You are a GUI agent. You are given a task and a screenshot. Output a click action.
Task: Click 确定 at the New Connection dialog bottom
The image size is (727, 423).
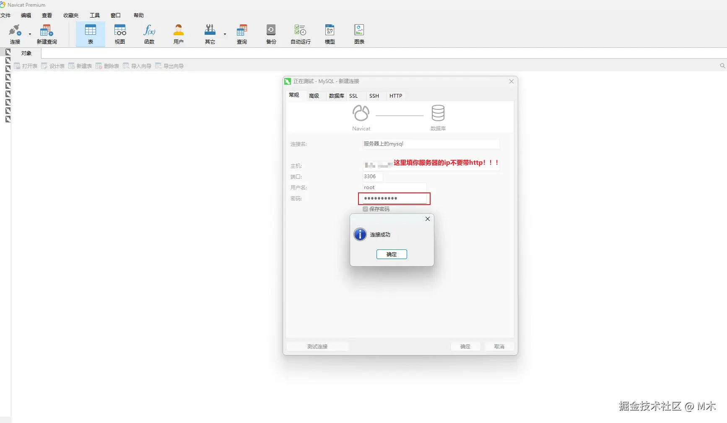point(465,347)
